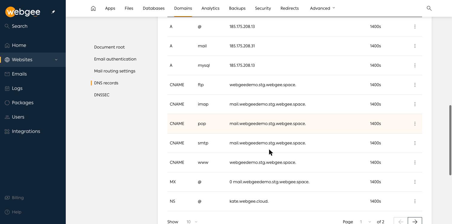Click the imap record name

point(203,104)
